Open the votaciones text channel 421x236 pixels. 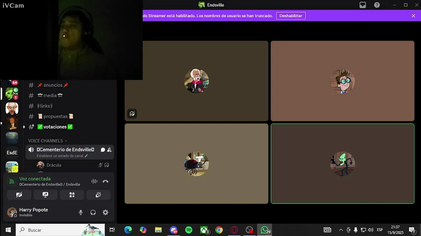pos(55,127)
